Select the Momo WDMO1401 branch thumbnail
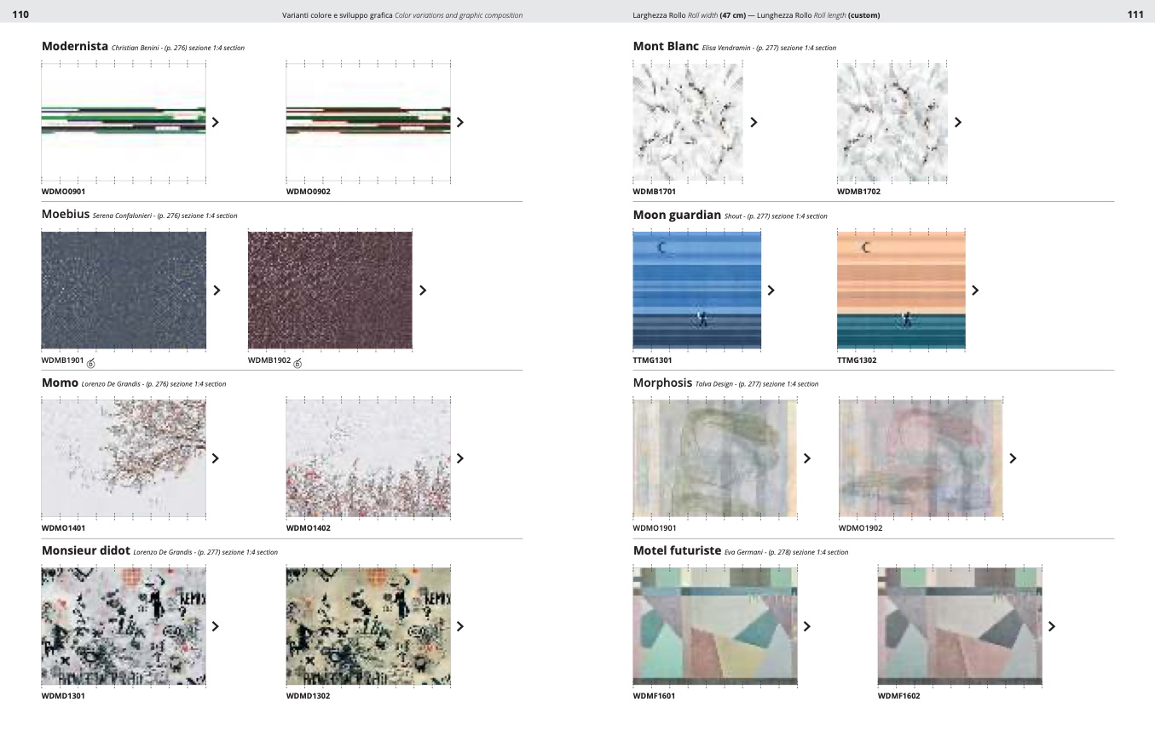1155x748 pixels. coord(124,458)
